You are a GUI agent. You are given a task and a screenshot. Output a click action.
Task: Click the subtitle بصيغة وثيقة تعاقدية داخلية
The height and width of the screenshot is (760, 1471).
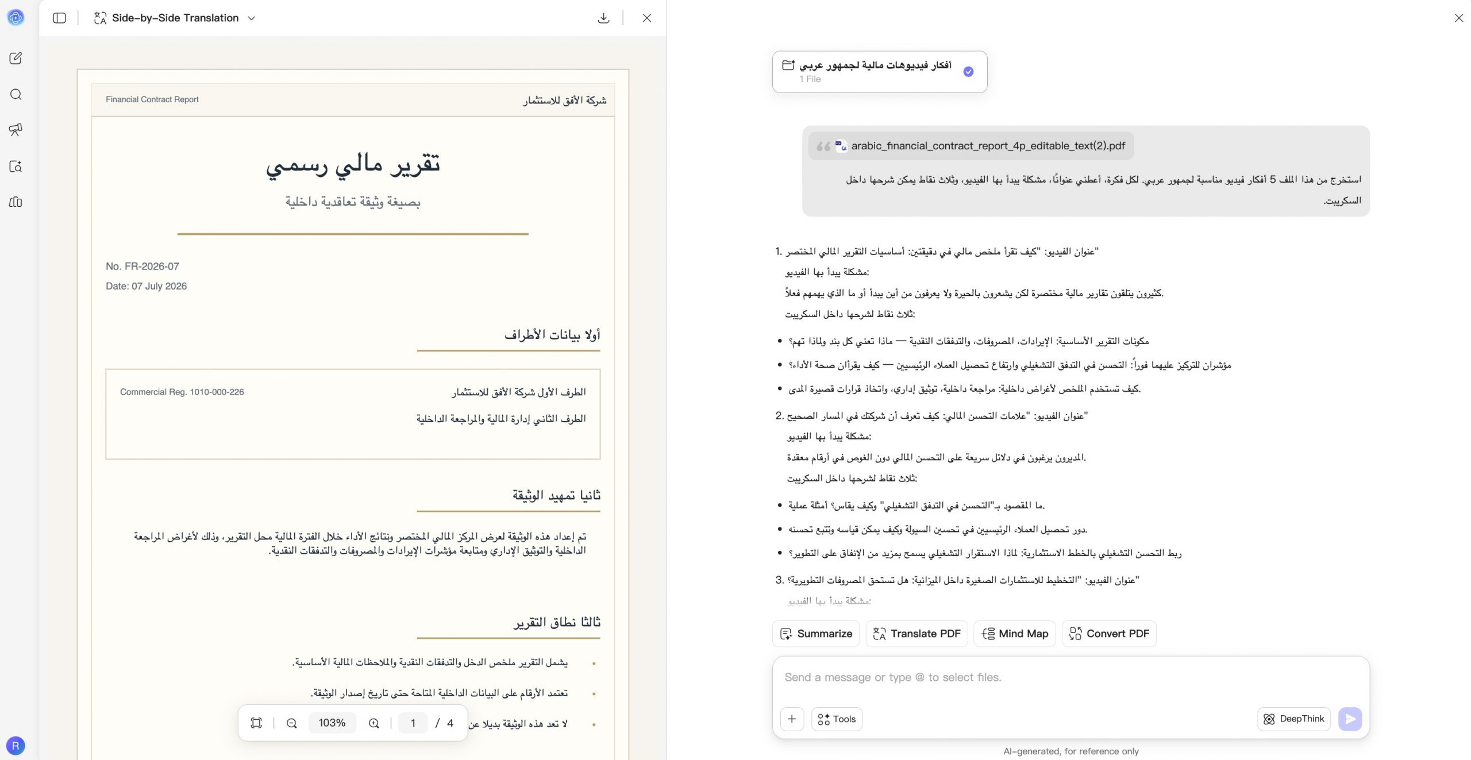(x=353, y=202)
